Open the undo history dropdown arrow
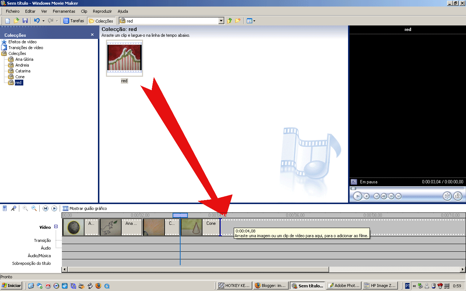The image size is (466, 291). [43, 21]
